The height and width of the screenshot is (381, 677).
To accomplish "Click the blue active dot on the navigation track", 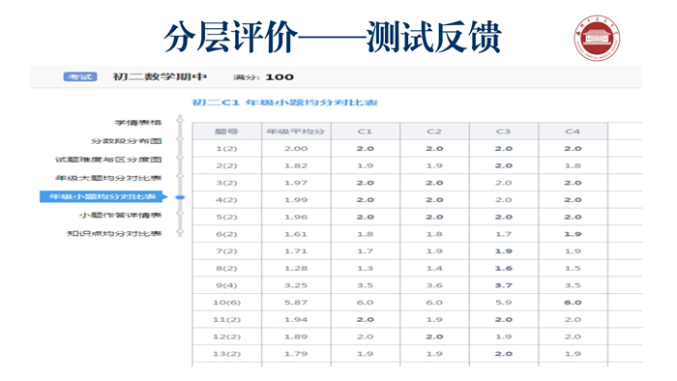I will (180, 197).
